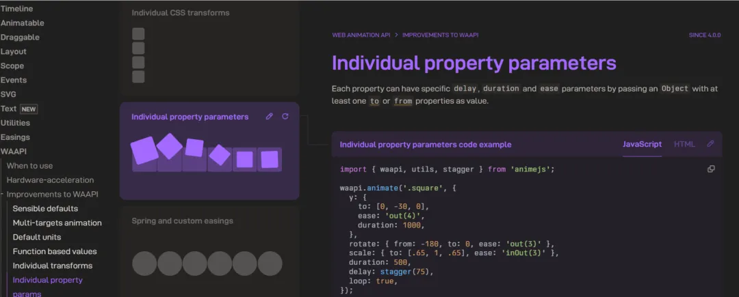Open the Function based values page
The height and width of the screenshot is (297, 739).
(x=55, y=251)
